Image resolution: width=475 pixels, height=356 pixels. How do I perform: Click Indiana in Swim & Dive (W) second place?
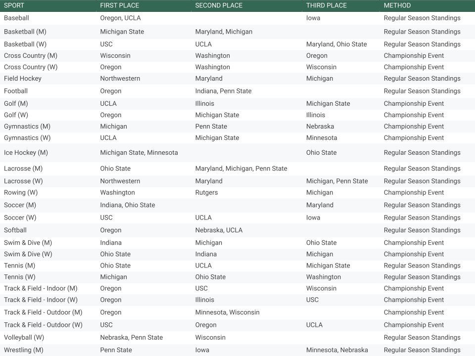coord(206,254)
